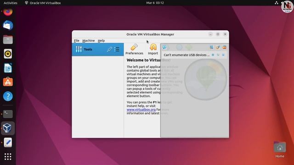Image resolution: width=294 pixels, height=165 pixels.
Task: Launch Rhythmbox from the dock
Action: [x=8, y=54]
